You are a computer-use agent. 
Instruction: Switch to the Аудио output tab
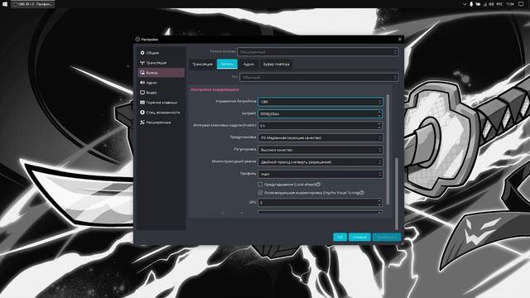248,64
